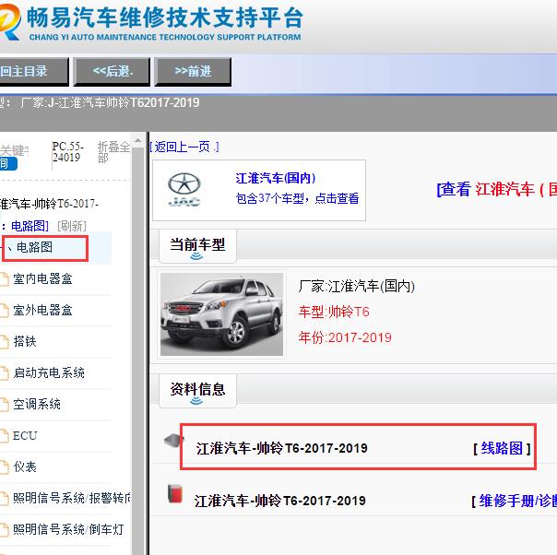This screenshot has width=557, height=555.
Task: Click document icon beside 启动充电系统
Action: (x=5, y=372)
